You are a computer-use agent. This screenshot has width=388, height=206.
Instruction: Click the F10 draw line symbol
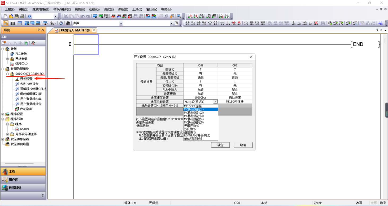[x=310, y=23]
